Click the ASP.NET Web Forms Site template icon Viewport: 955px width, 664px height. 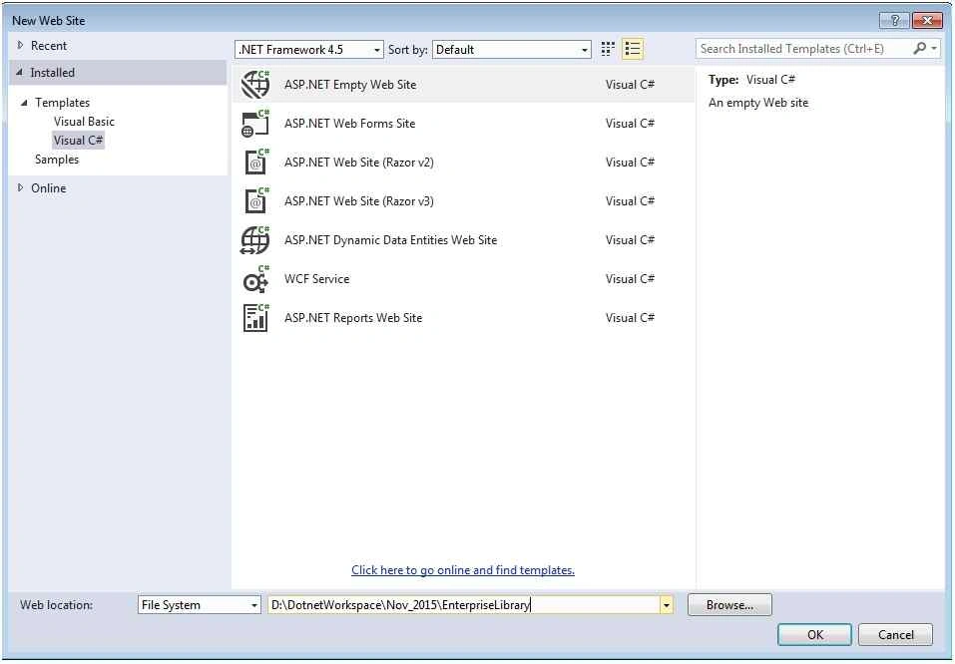tap(255, 123)
